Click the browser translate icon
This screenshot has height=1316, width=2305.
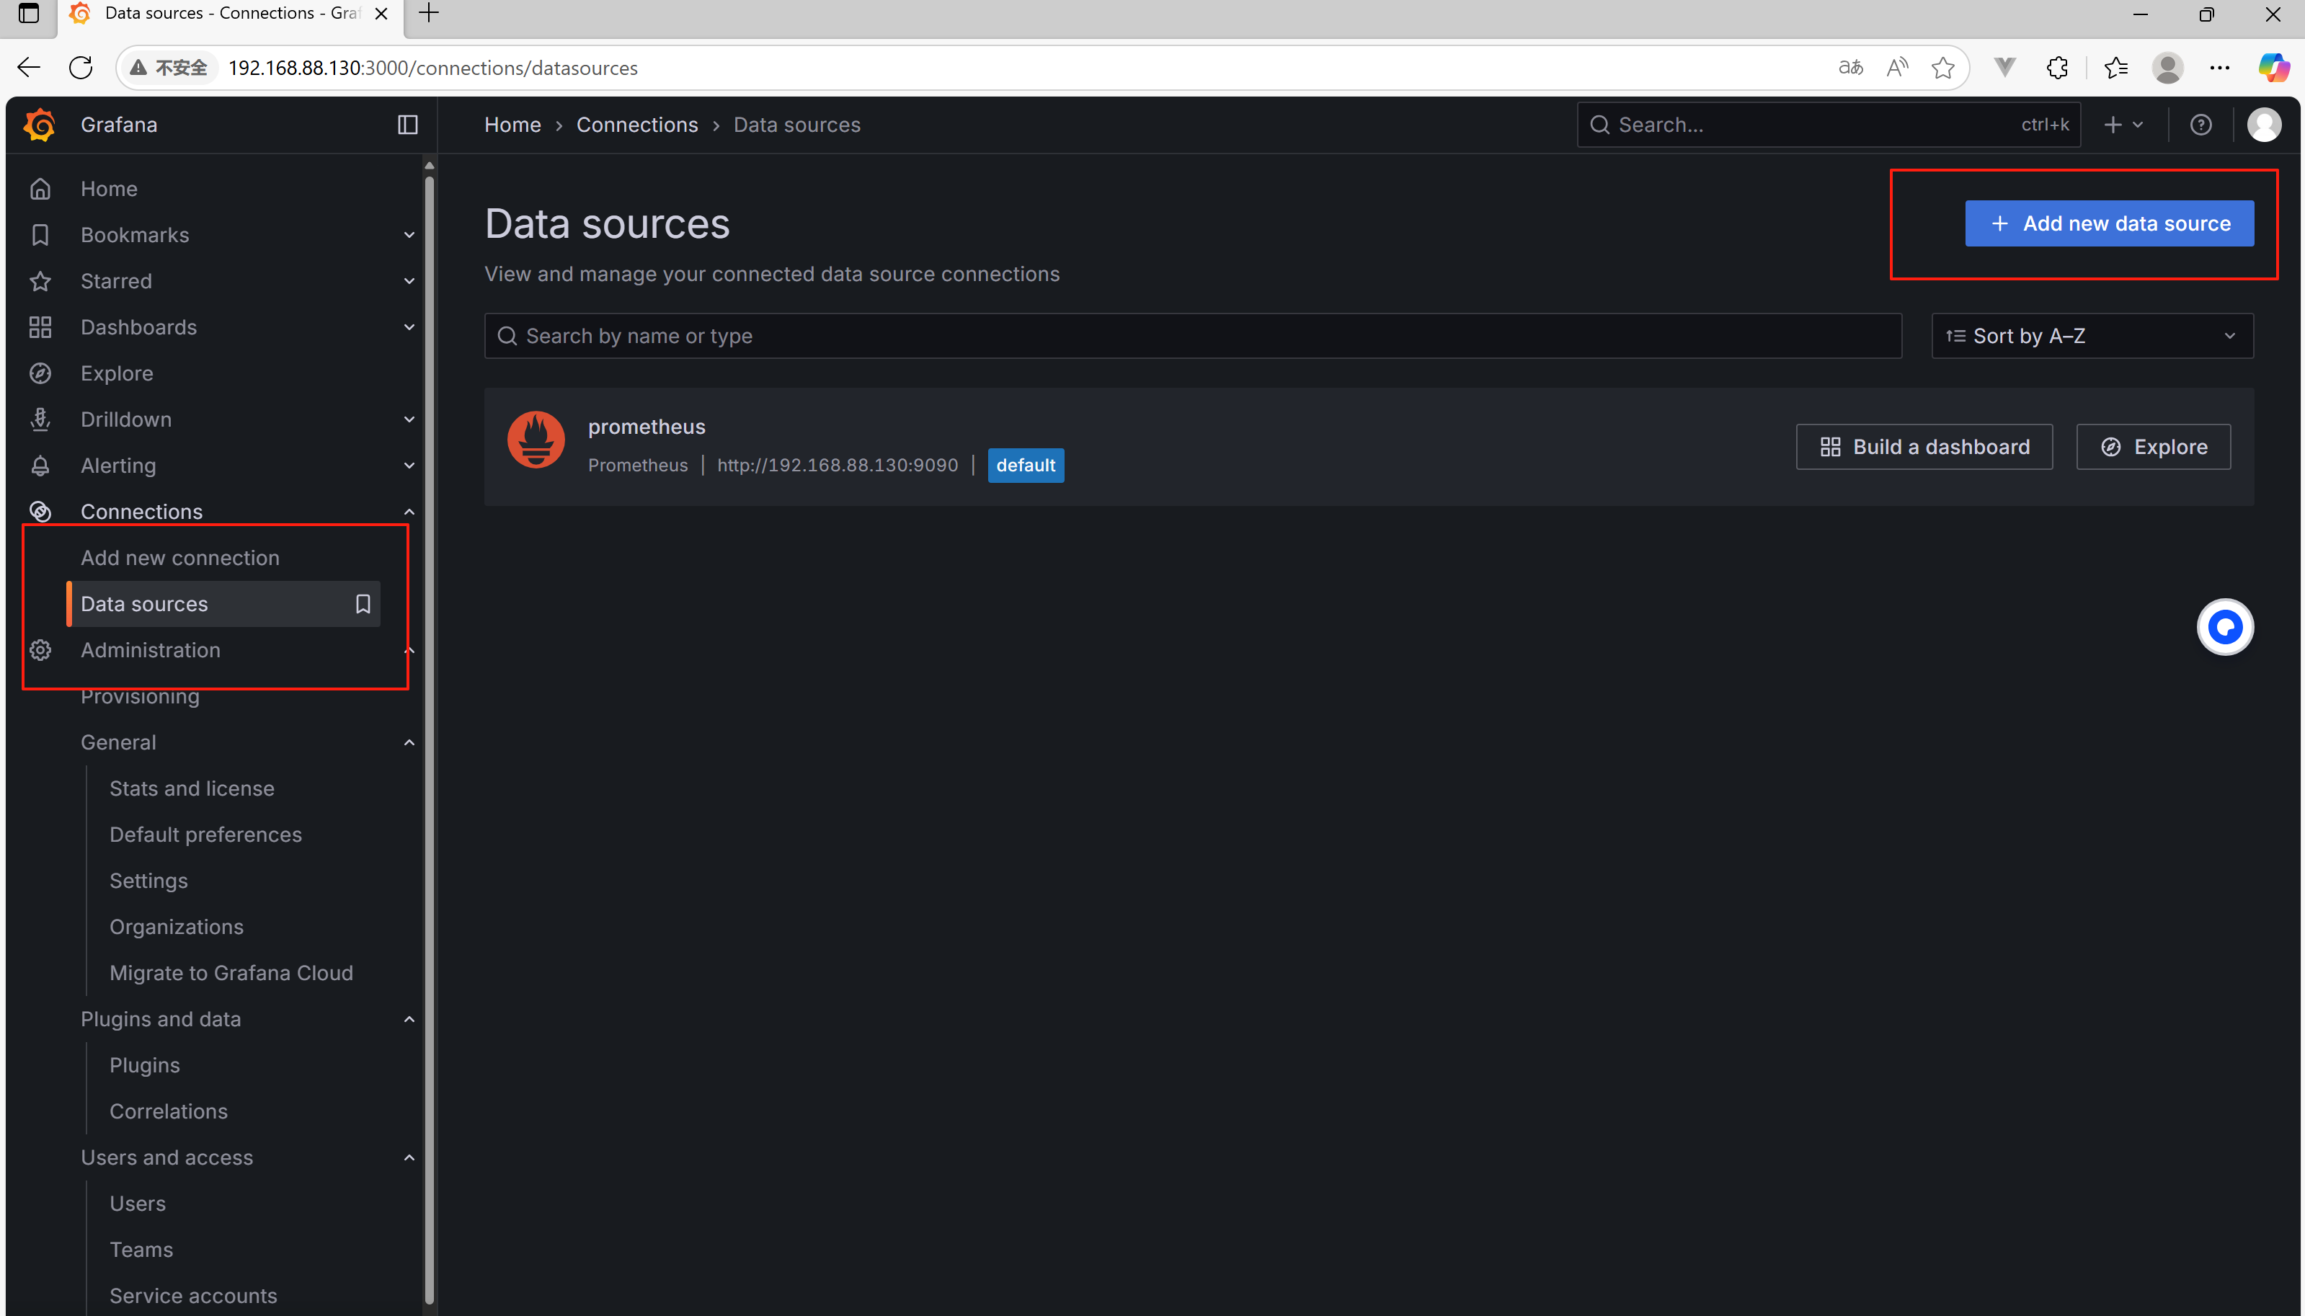(1850, 67)
